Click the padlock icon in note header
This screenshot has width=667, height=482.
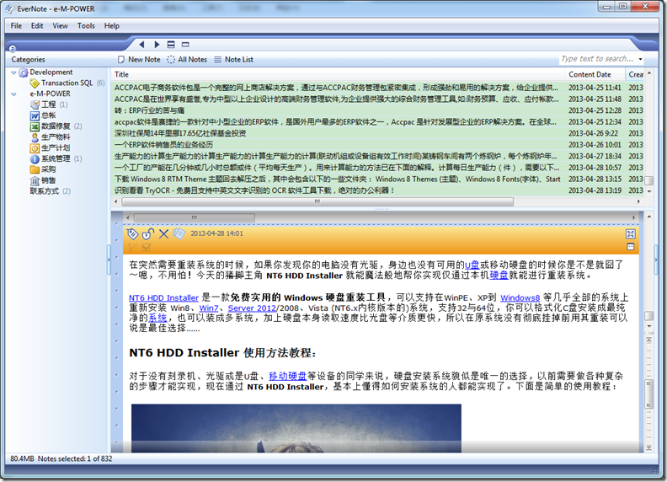[x=147, y=233]
